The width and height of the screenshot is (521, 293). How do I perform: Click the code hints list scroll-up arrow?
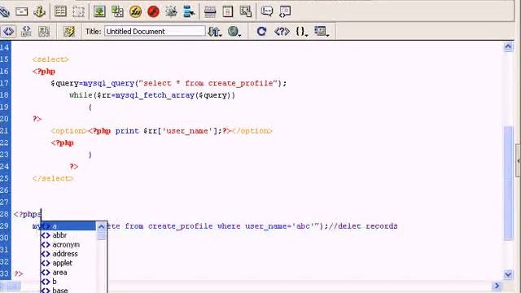101,226
